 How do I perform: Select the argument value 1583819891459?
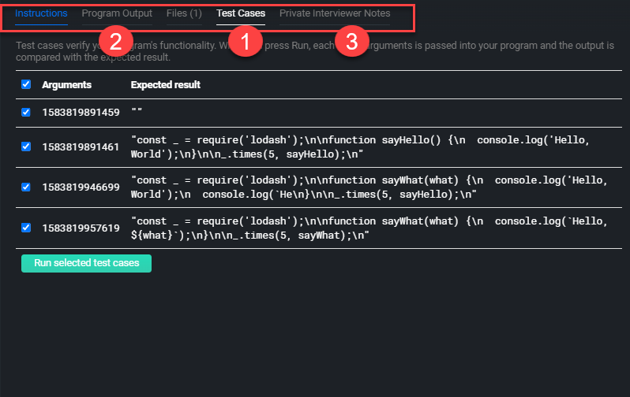pos(81,113)
